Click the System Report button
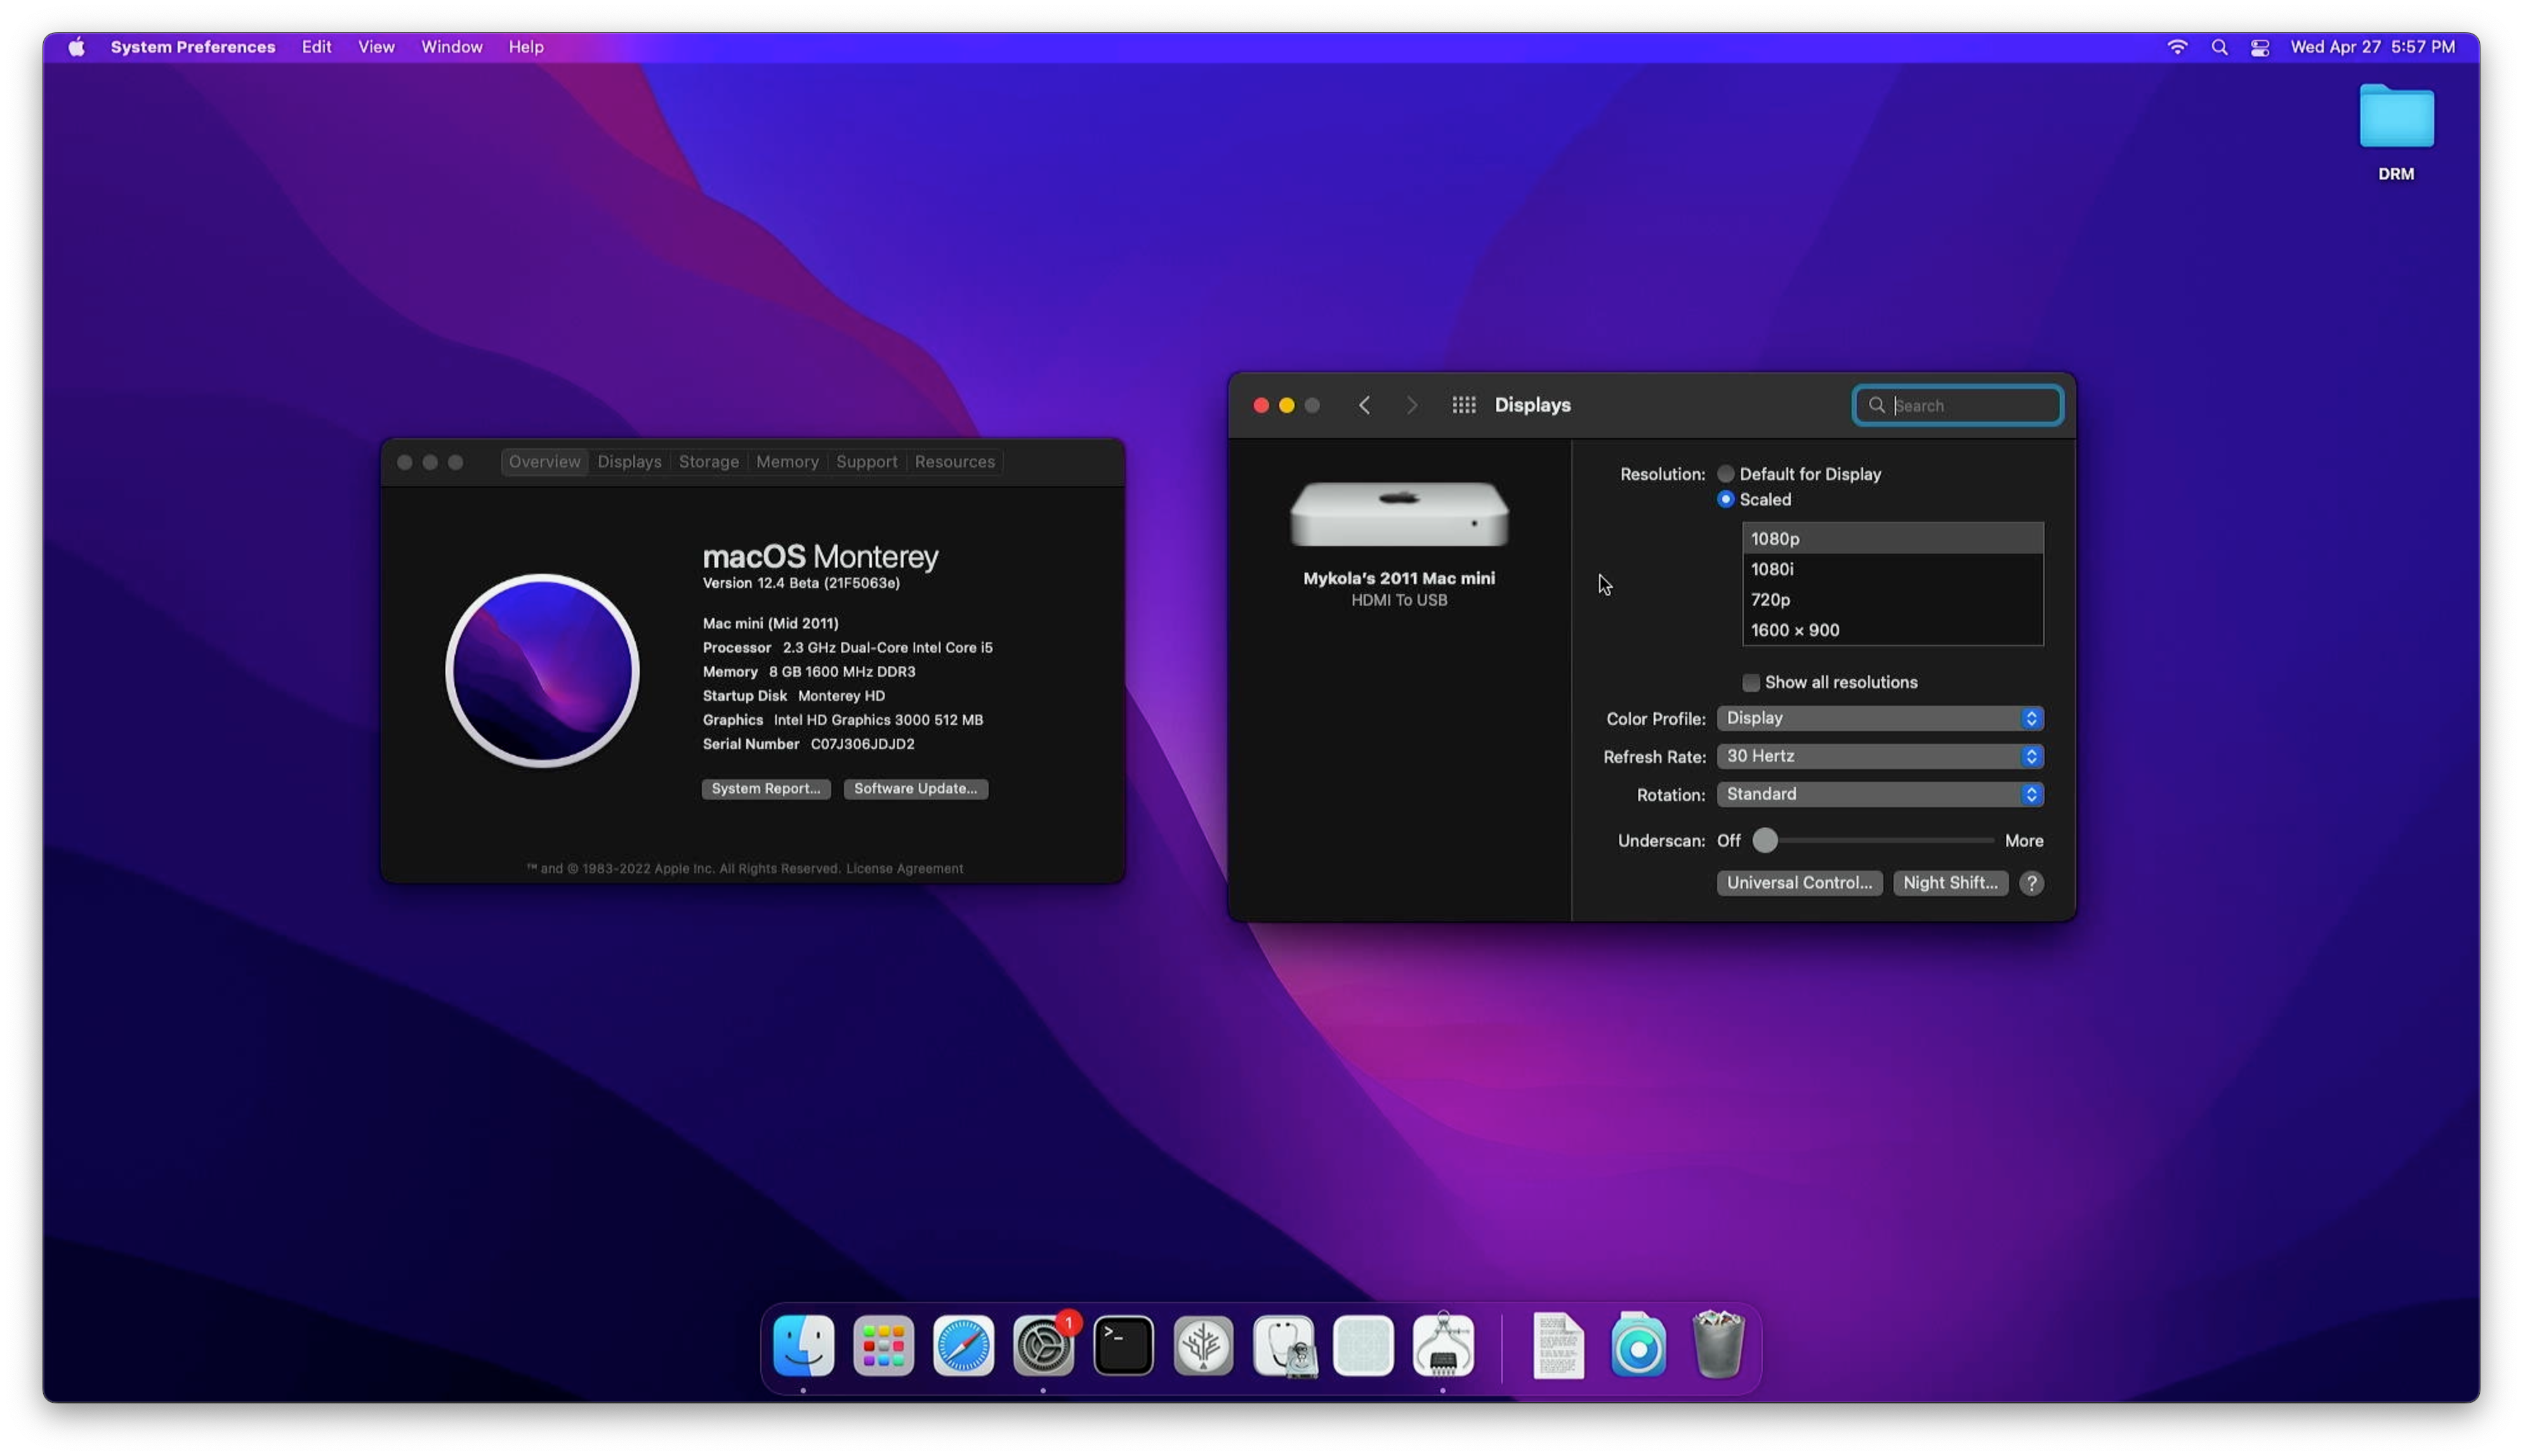The height and width of the screenshot is (1456, 2523). (x=765, y=789)
